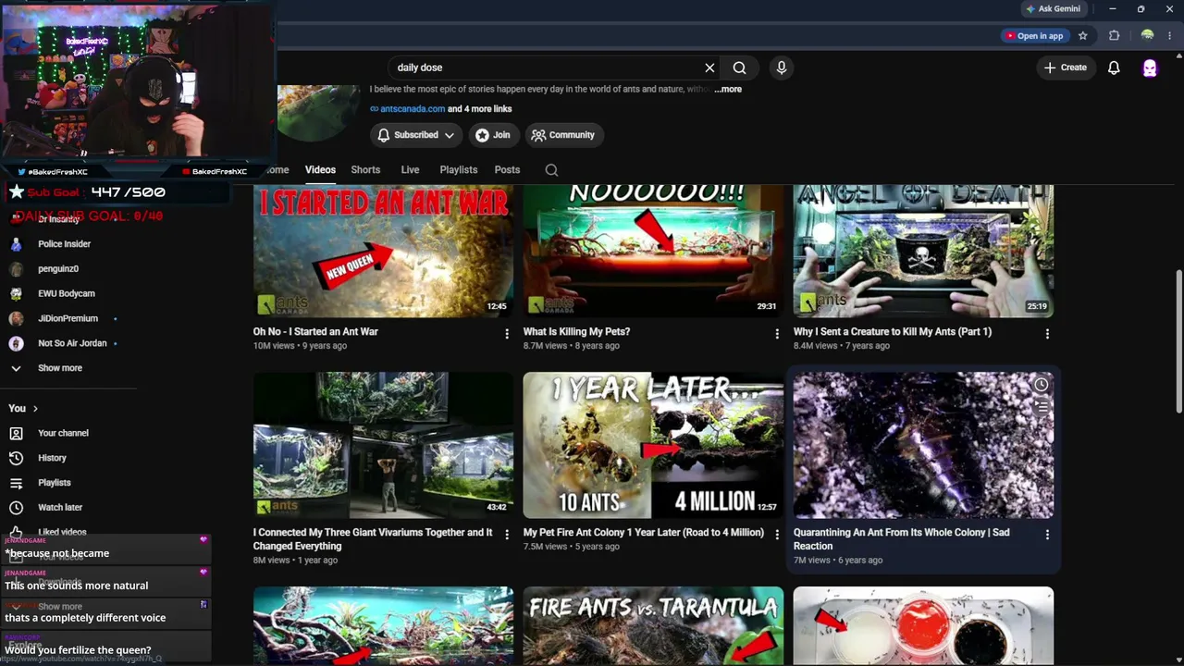Click title 'Quarantining An Ant From Its Whole Colony'

tap(902, 539)
